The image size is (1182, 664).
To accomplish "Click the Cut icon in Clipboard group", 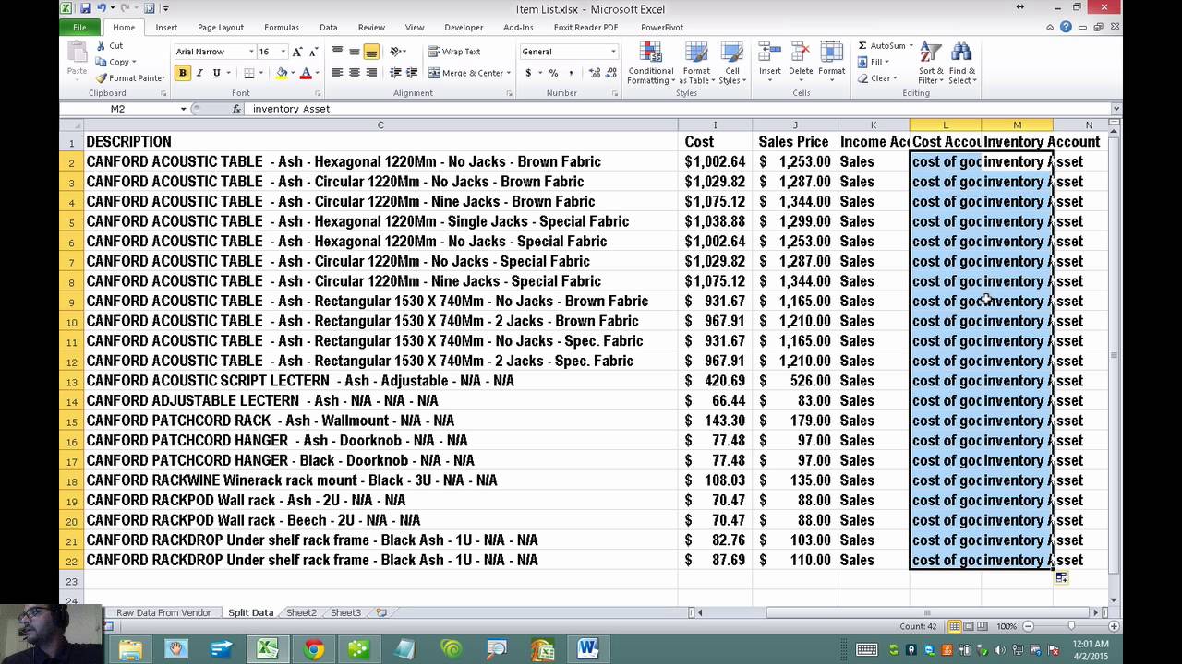I will point(101,45).
